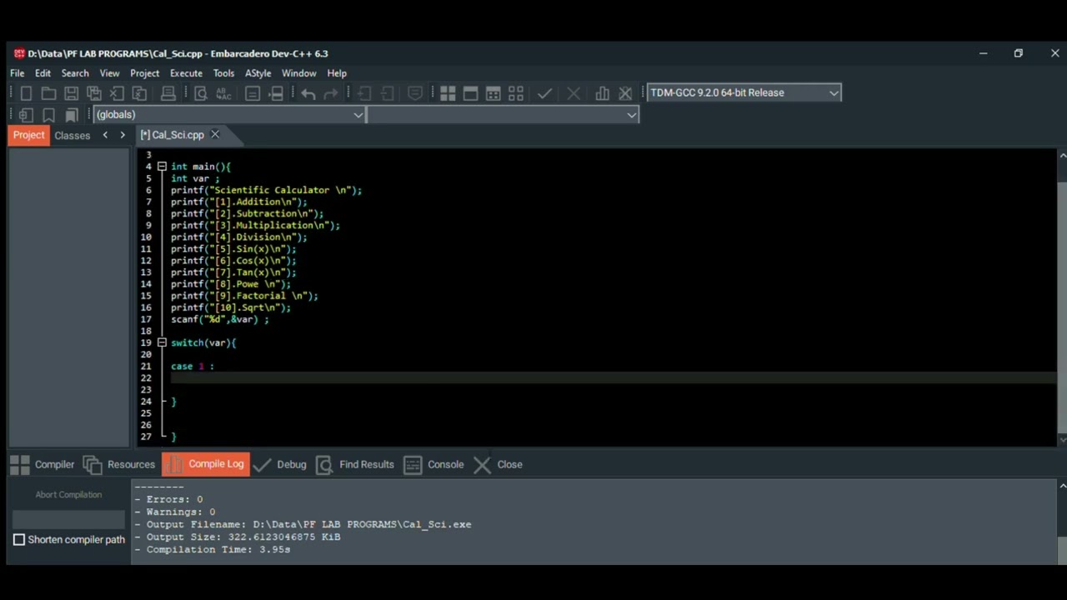Click the Close file toolbar icon
Screen dimensions: 1067x600
[x=117, y=93]
